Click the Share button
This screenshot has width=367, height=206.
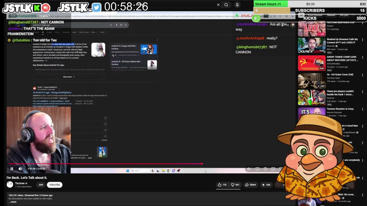click(x=250, y=185)
